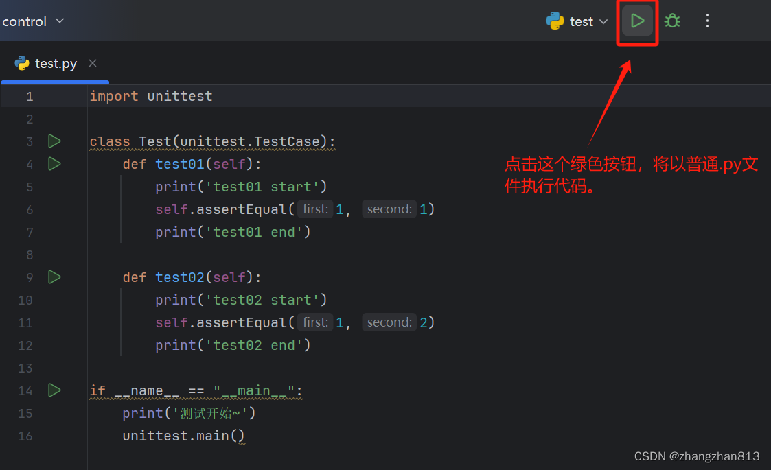Image resolution: width=771 pixels, height=470 pixels.
Task: Click the 'class Test(unittest.TestCase):' line
Action: (212, 141)
